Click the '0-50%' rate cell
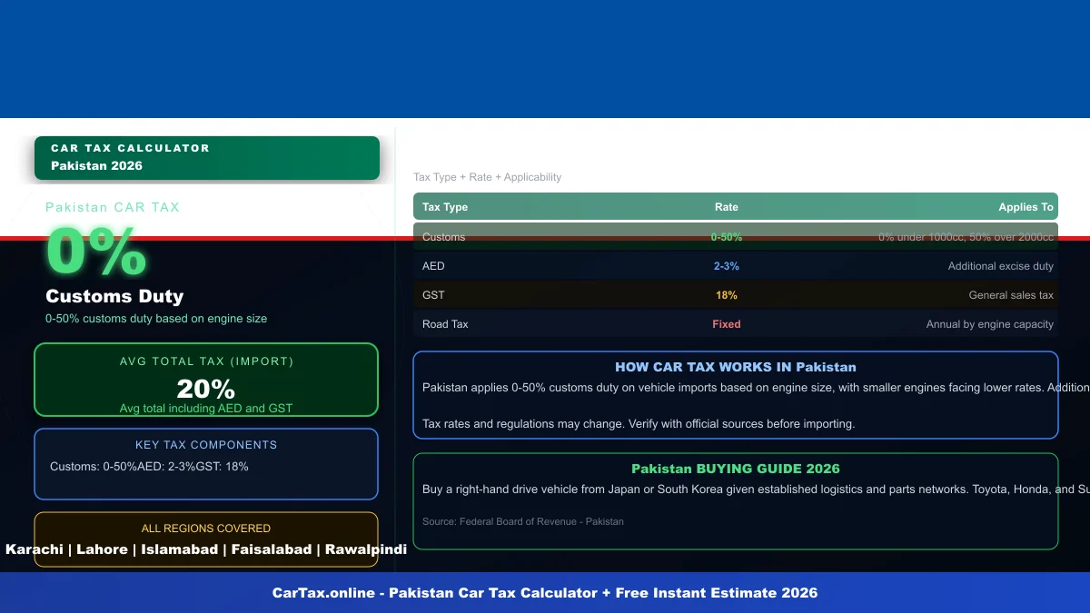Viewport: 1090px width, 613px height. point(727,237)
